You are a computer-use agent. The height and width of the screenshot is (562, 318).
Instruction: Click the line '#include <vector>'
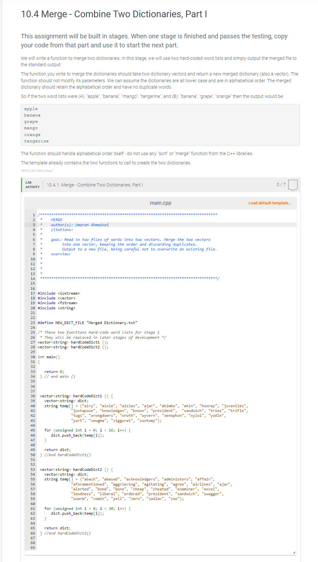[x=57, y=298]
